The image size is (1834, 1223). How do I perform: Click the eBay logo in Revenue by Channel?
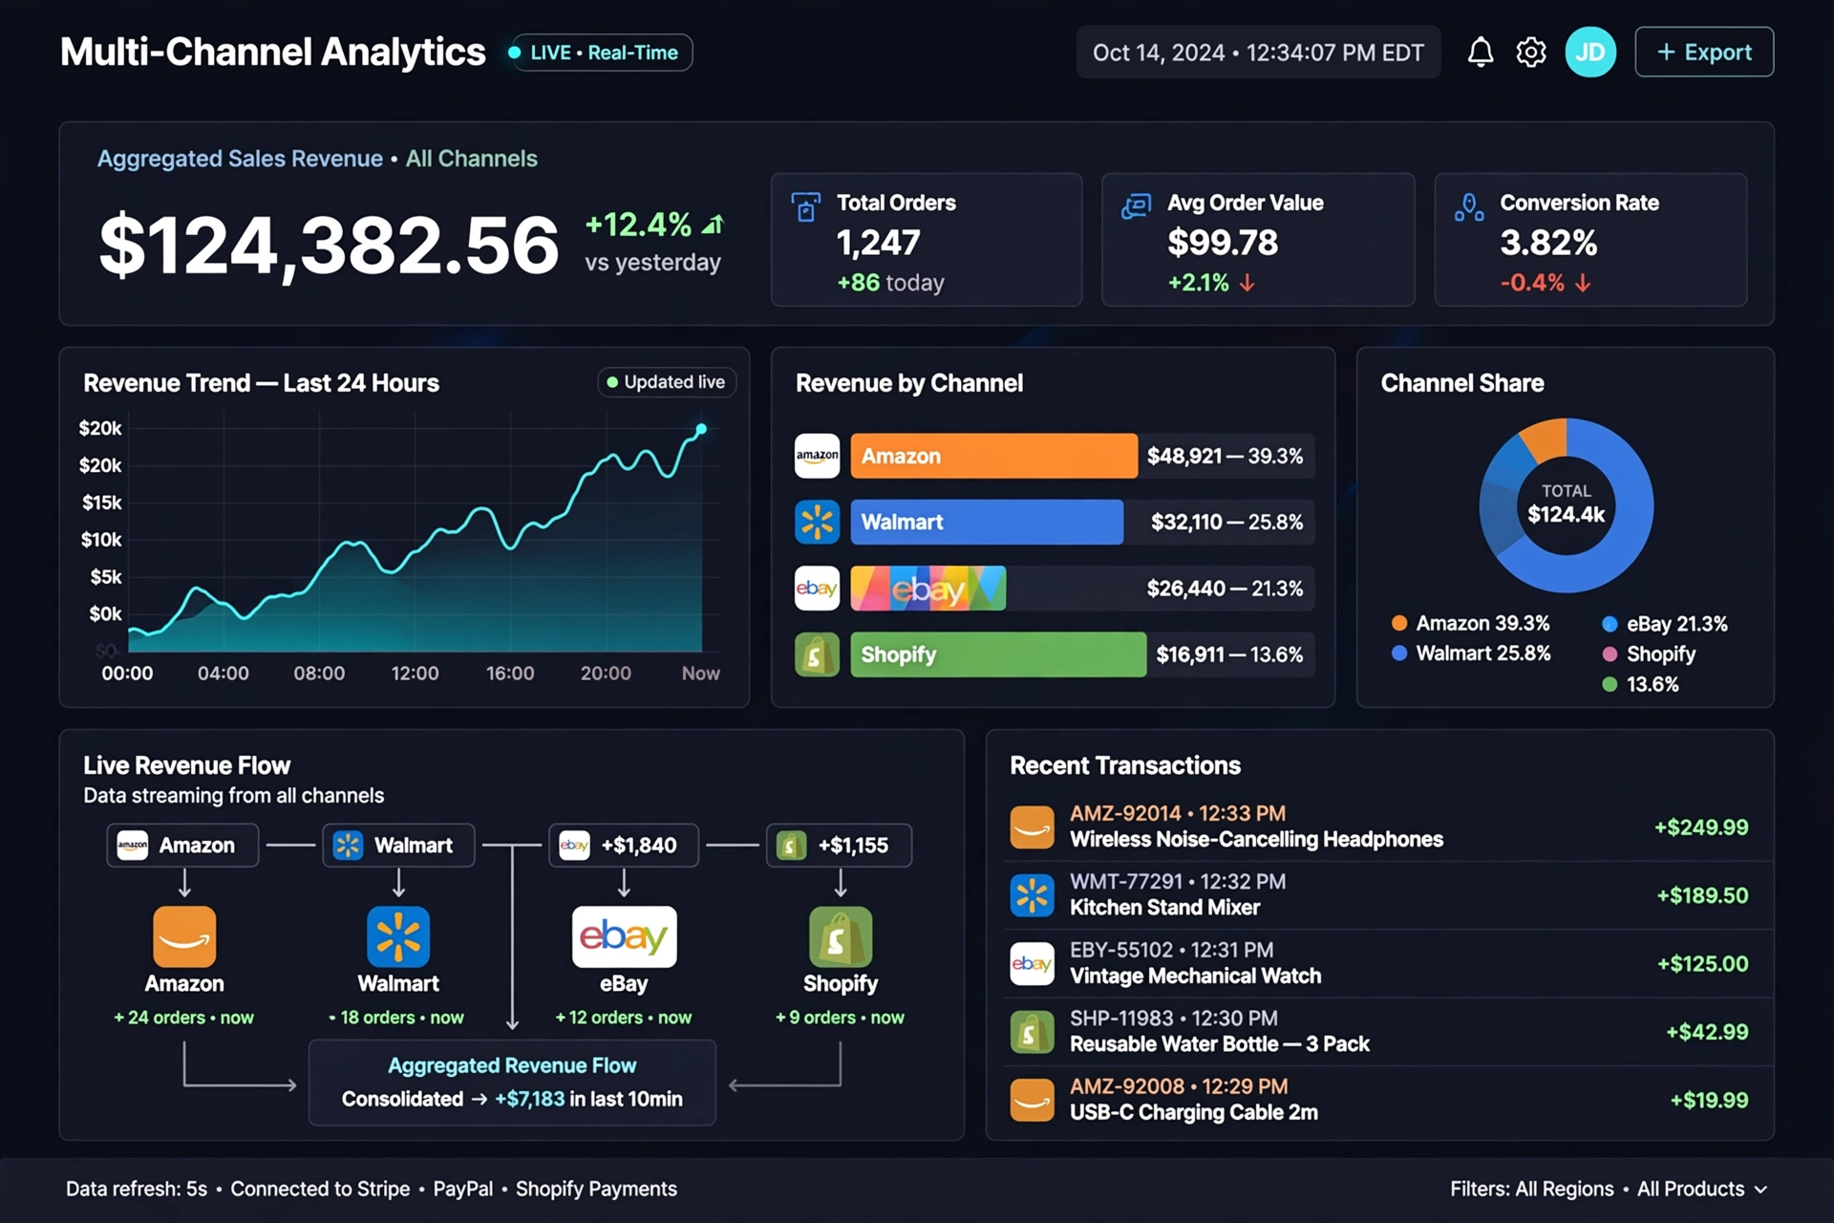click(817, 588)
